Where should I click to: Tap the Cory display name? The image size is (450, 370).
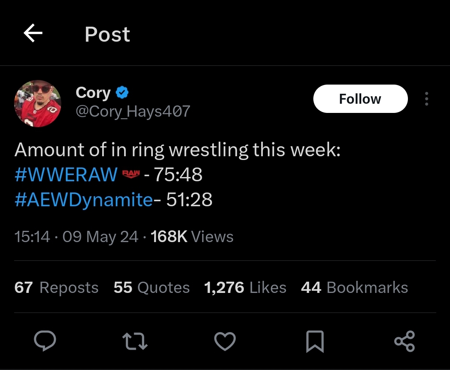point(93,92)
